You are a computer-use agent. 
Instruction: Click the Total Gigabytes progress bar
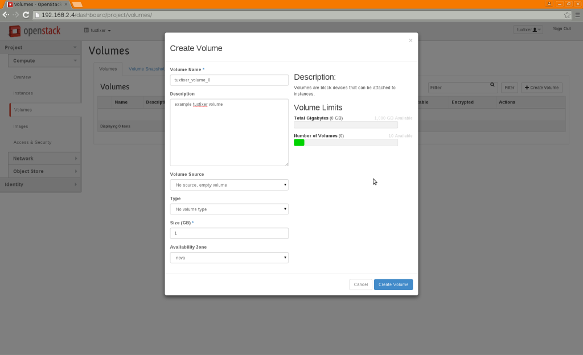coord(346,125)
